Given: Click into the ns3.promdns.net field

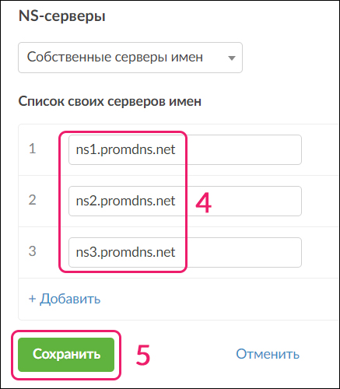Looking at the screenshot, I should [185, 252].
